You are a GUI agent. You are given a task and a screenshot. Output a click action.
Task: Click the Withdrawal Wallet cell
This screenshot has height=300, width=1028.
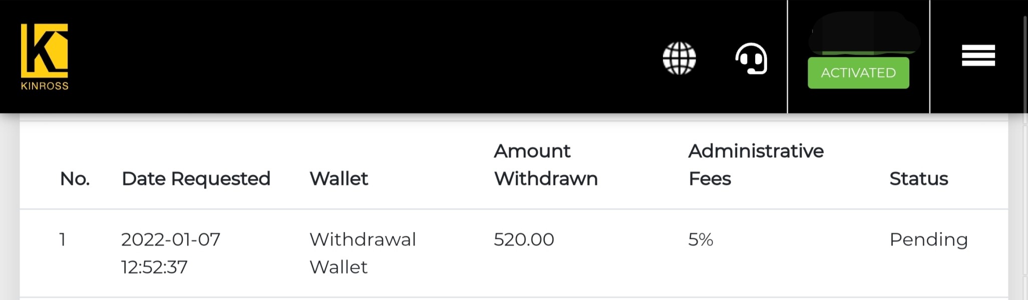[x=363, y=253]
